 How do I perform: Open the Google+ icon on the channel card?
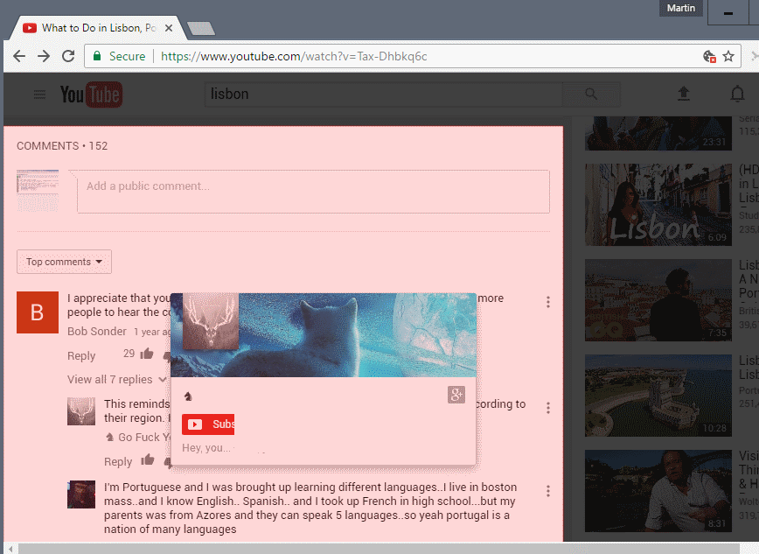[x=456, y=395]
